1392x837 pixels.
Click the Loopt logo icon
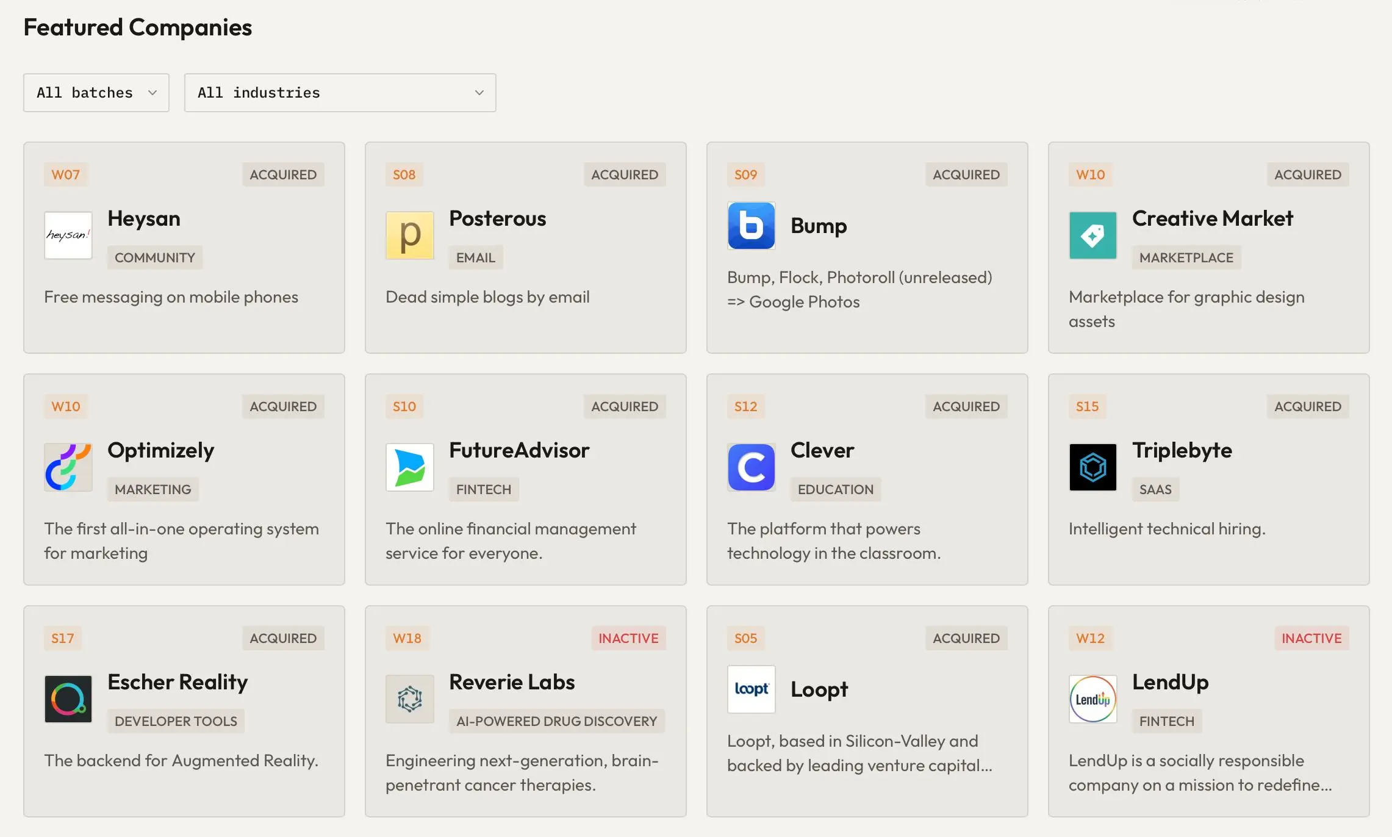click(x=752, y=689)
